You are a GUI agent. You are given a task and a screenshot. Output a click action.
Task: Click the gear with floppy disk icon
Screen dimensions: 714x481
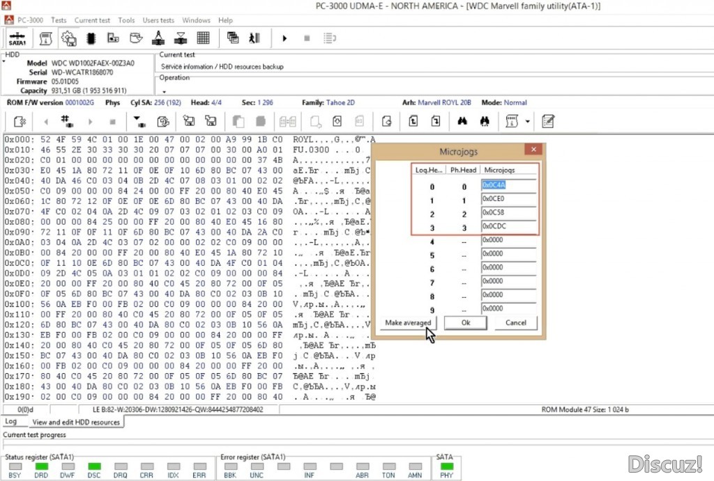tap(69, 39)
